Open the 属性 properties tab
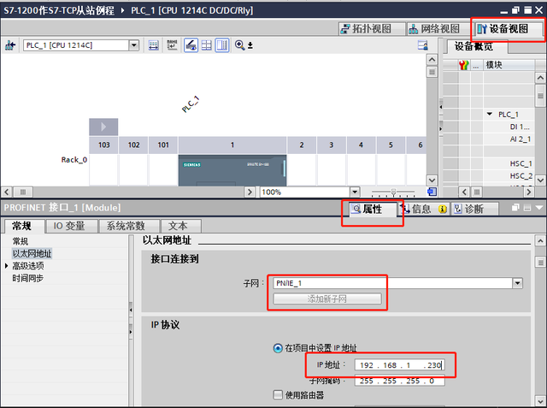The height and width of the screenshot is (408, 547). point(373,209)
